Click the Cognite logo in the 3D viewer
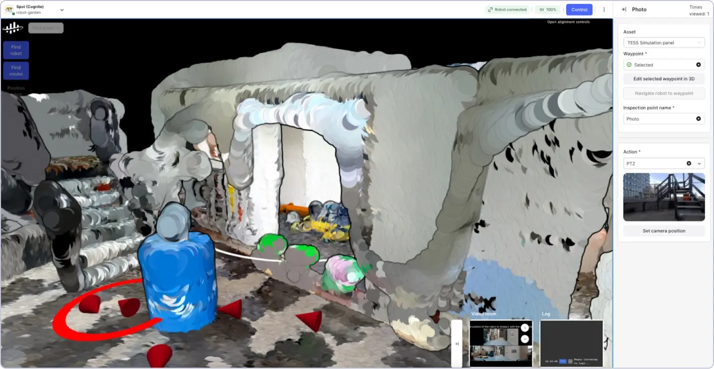Screen dimensions: 714x369 pyautogui.click(x=13, y=28)
